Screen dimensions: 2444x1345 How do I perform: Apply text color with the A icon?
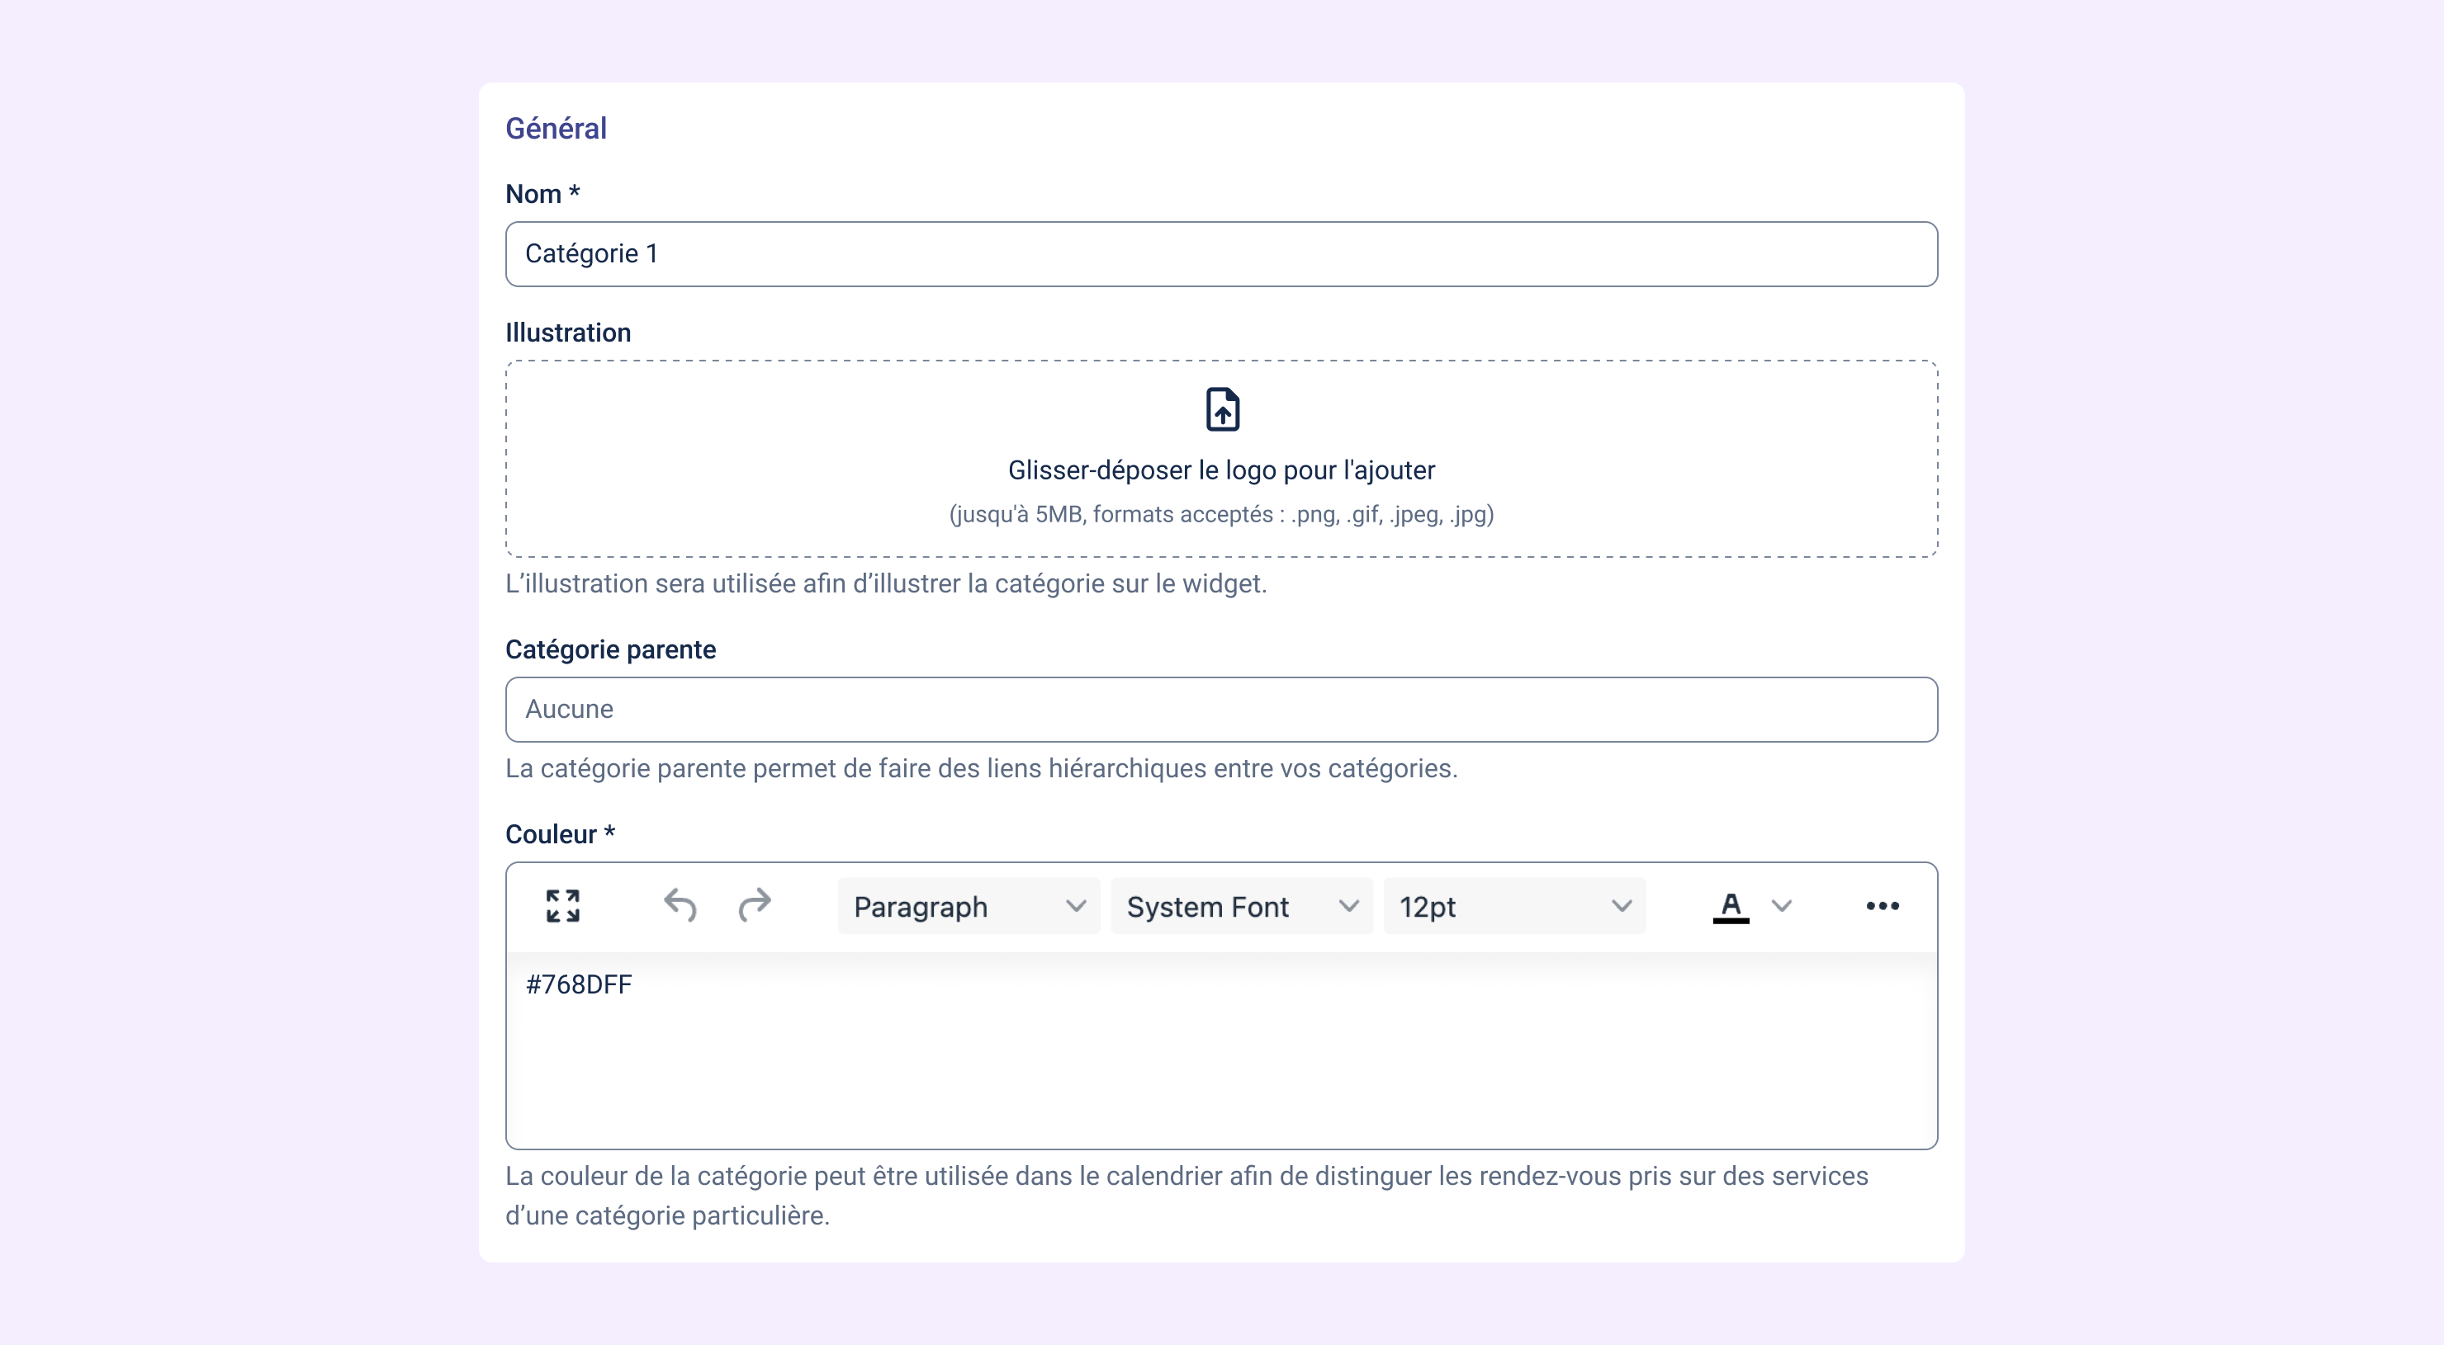click(1731, 906)
